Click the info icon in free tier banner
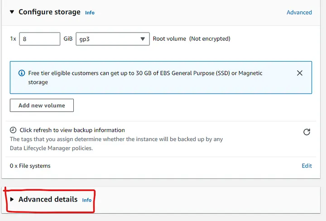The image size is (326, 221). (x=22, y=73)
